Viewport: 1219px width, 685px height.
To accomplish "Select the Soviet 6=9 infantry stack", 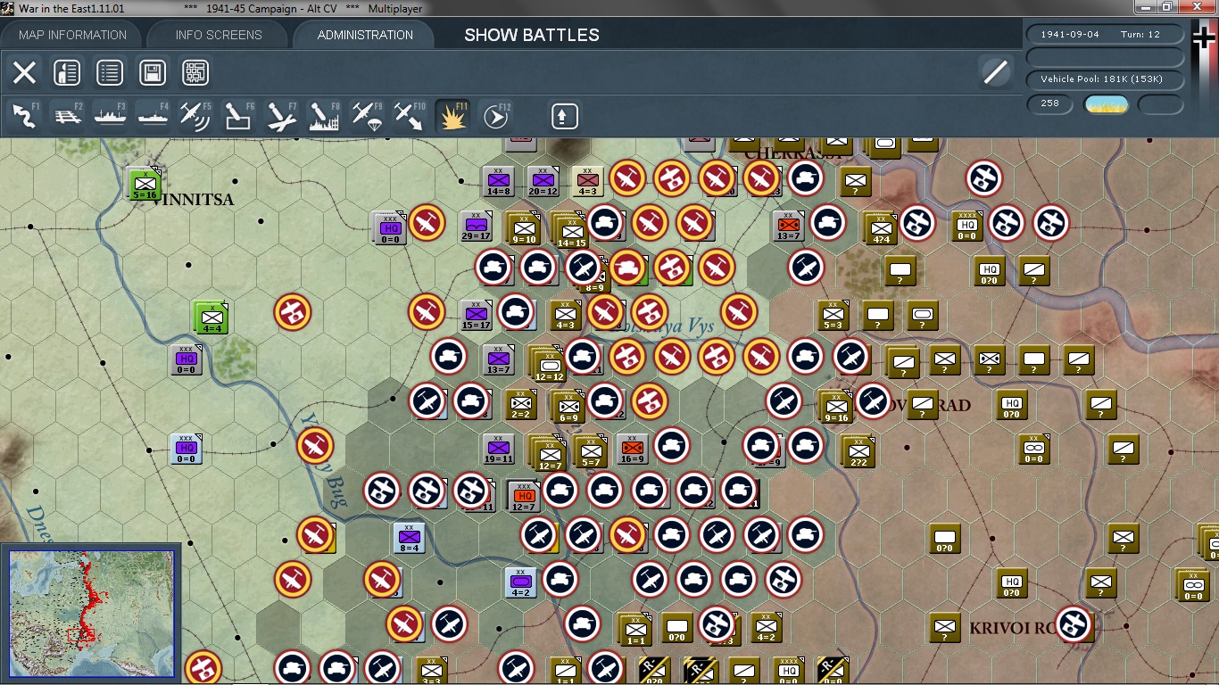I will click(x=568, y=407).
